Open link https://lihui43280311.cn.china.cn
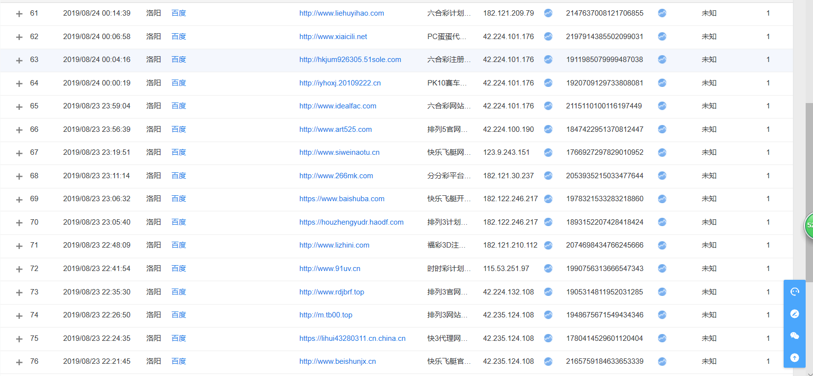Screen dimensions: 813x376 [x=352, y=338]
